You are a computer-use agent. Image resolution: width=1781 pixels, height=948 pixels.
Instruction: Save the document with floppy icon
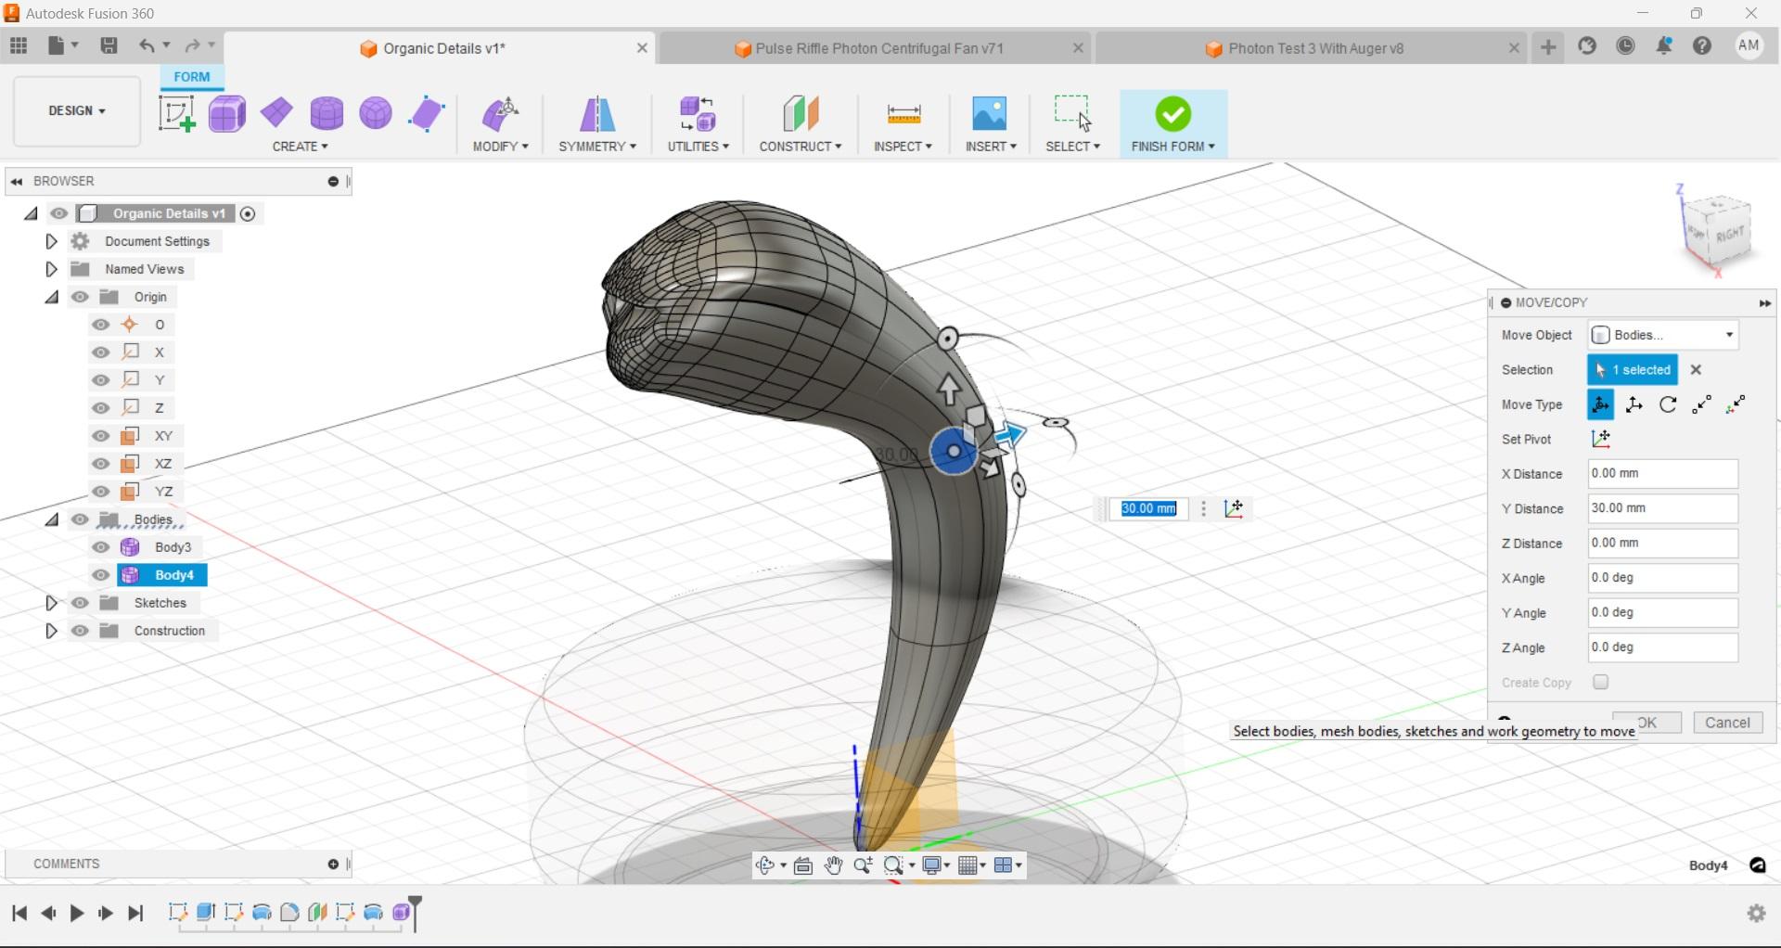(109, 45)
